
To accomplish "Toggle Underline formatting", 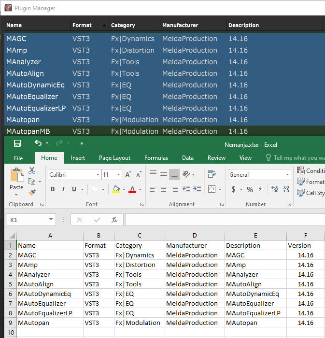I will point(74,189).
